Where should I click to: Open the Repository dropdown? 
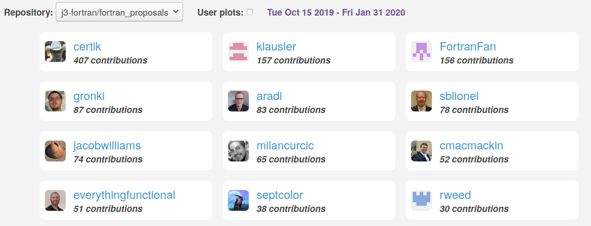point(119,11)
